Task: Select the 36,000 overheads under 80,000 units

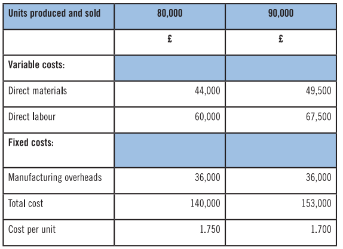Action: point(207,177)
